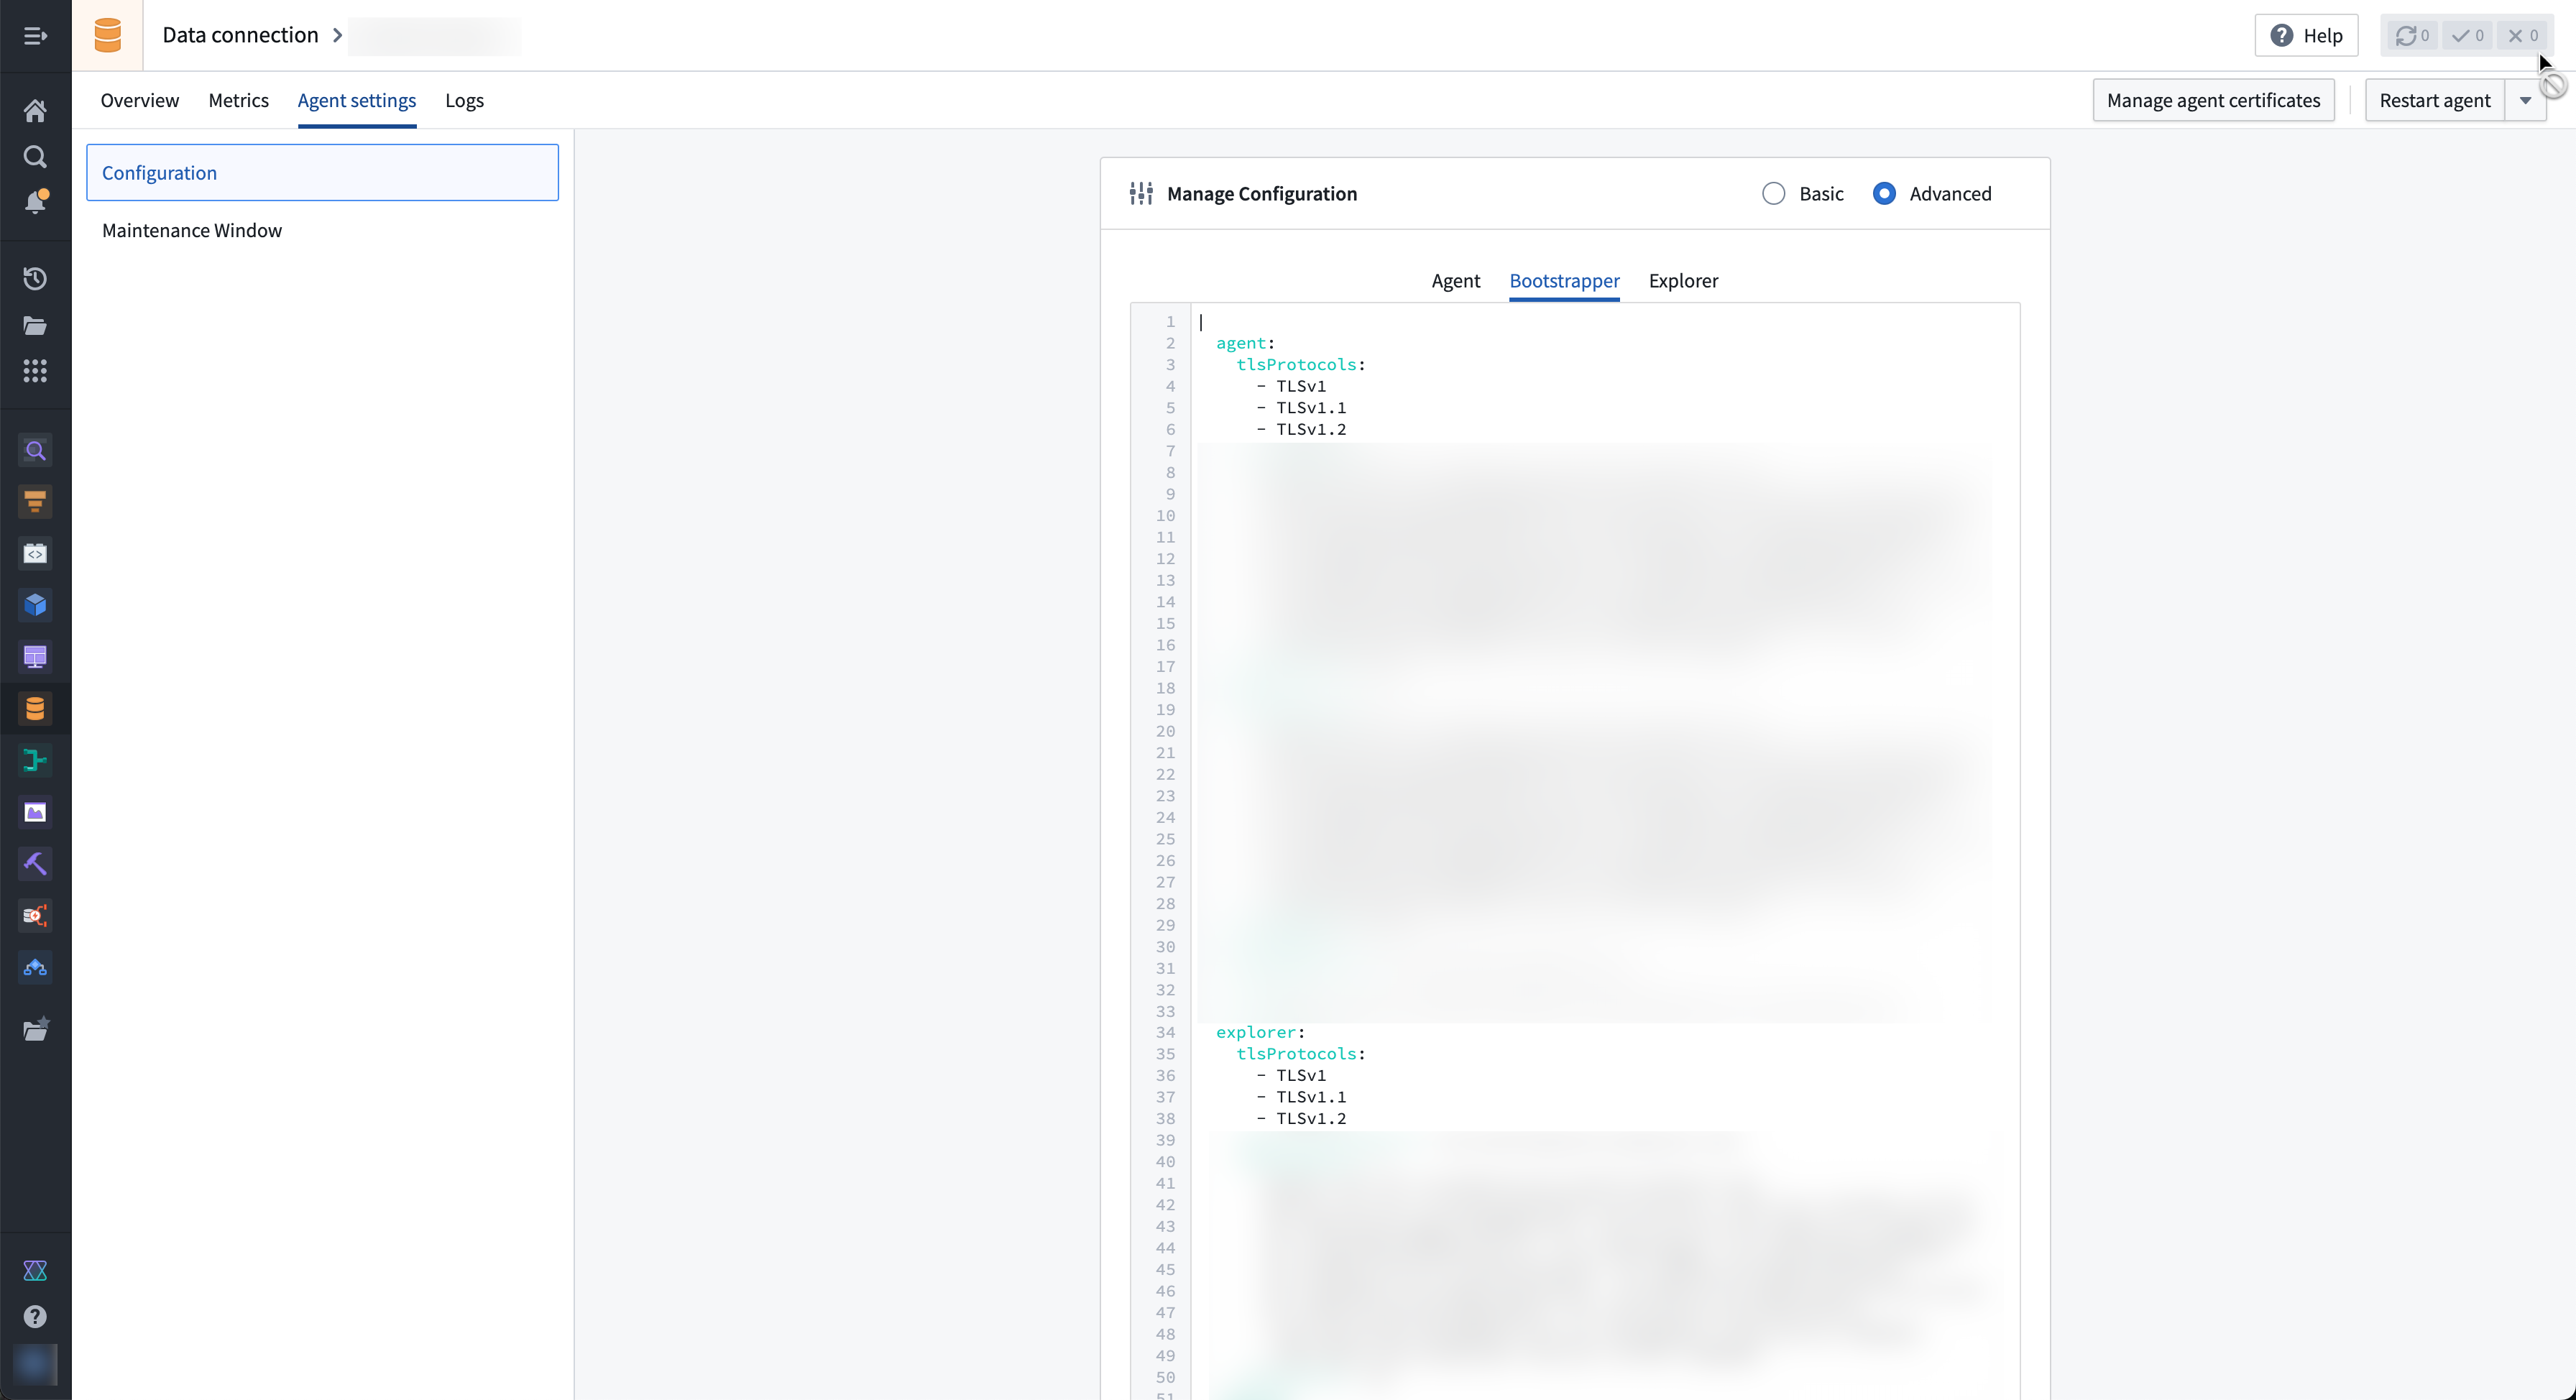The width and height of the screenshot is (2576, 1400).
Task: Click the Help button
Action: [2306, 36]
